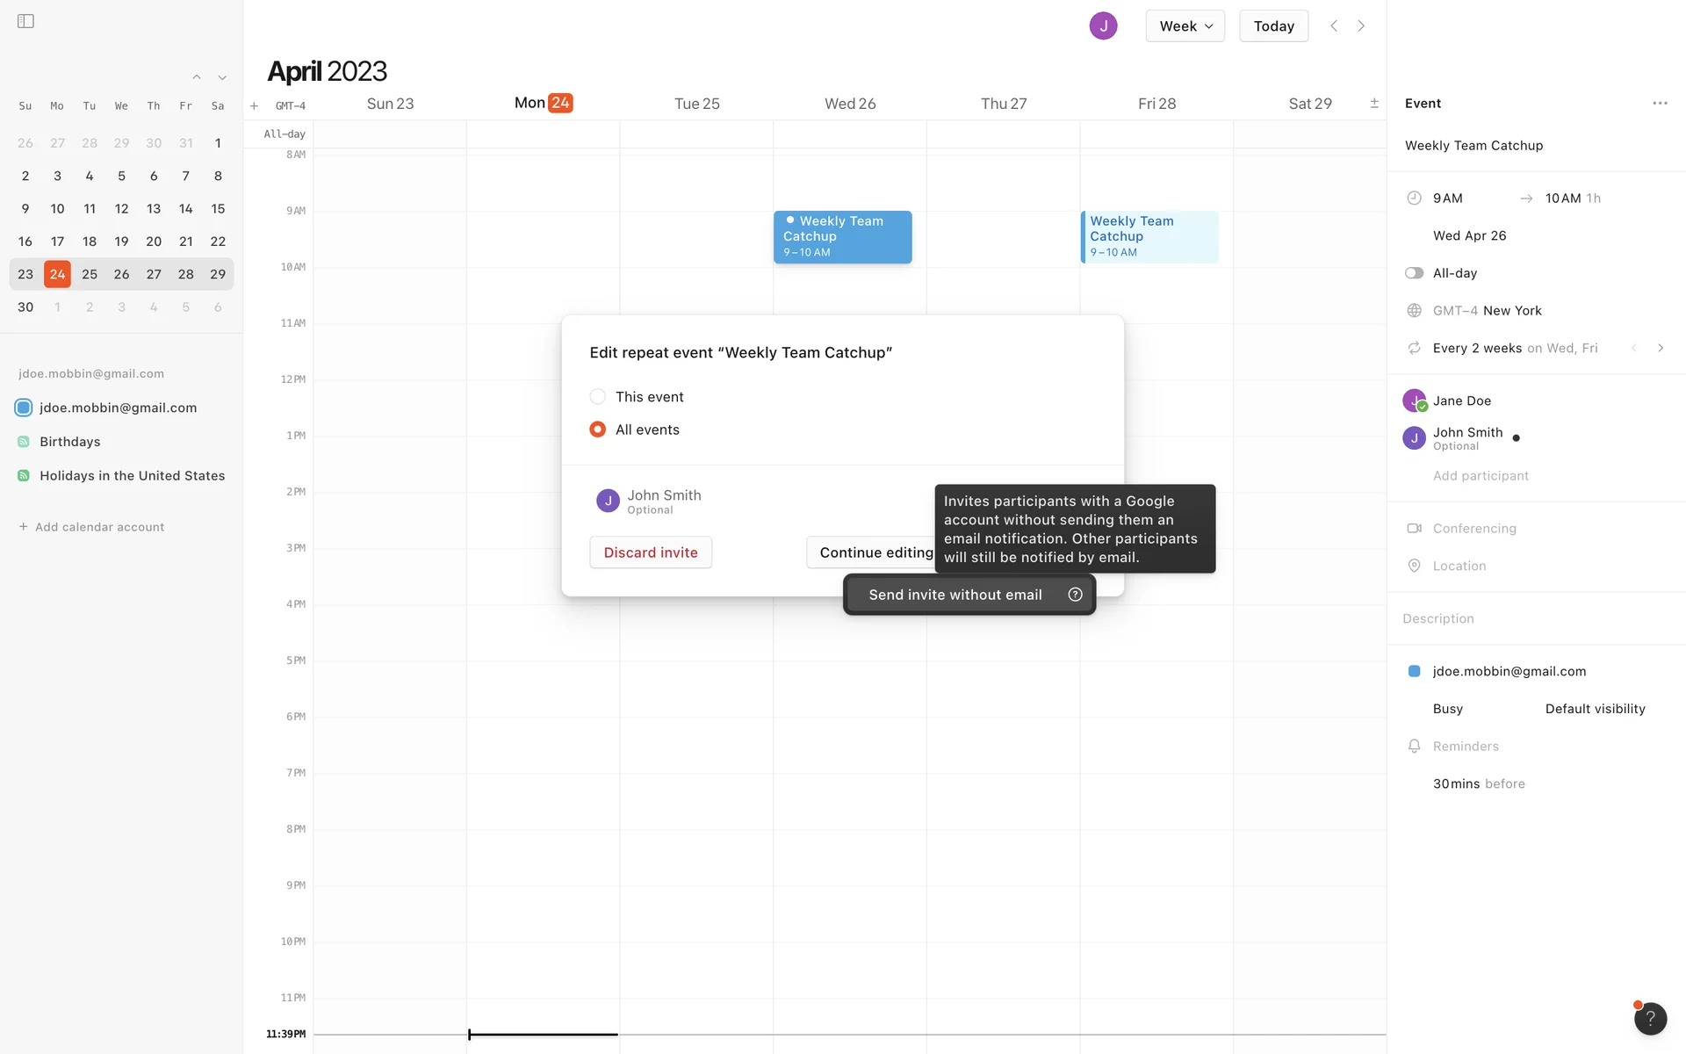Click jdoe.mobbin@gmail.com blue calendar color square
1686x1054 pixels.
click(x=1414, y=671)
